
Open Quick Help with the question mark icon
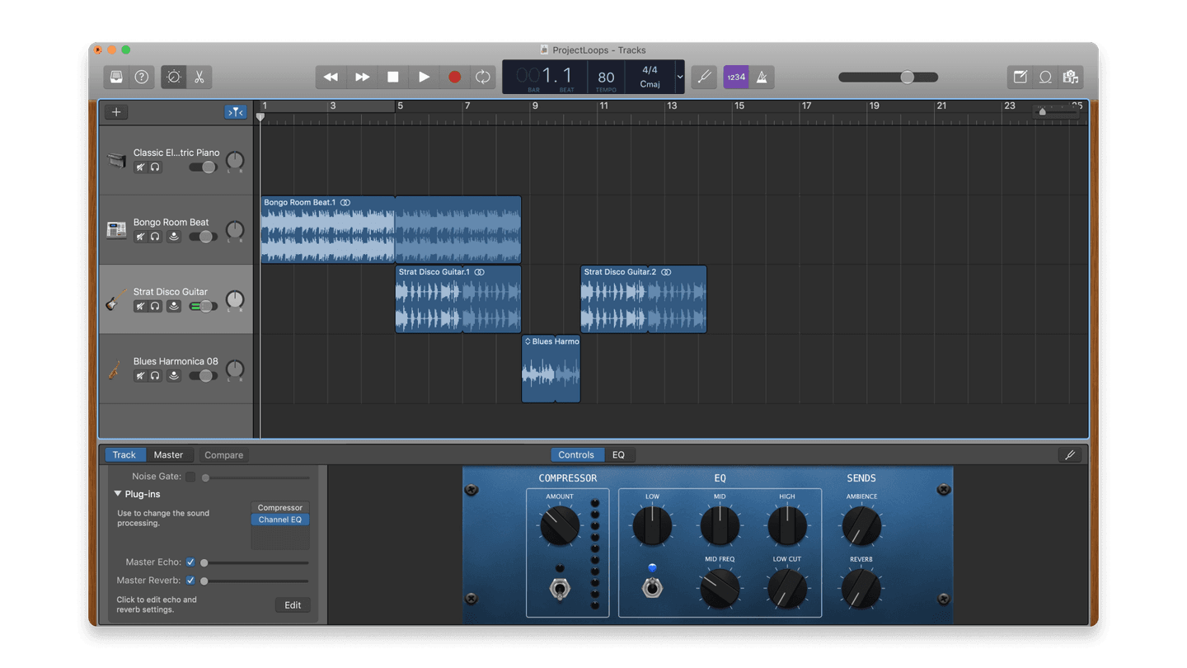click(141, 77)
